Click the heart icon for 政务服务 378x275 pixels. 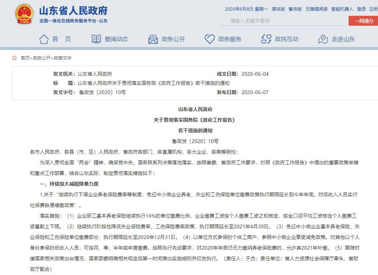(x=210, y=39)
